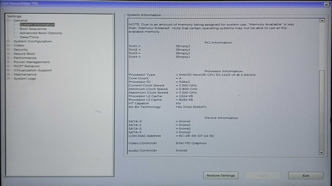Viewport: 332px width, 186px height.
Task: Expand the POST Behavior section
Action: click(x=9, y=66)
